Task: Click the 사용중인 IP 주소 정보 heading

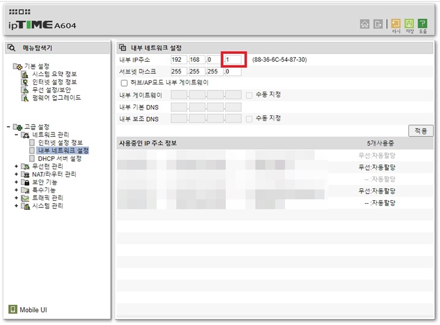Action: coord(148,143)
